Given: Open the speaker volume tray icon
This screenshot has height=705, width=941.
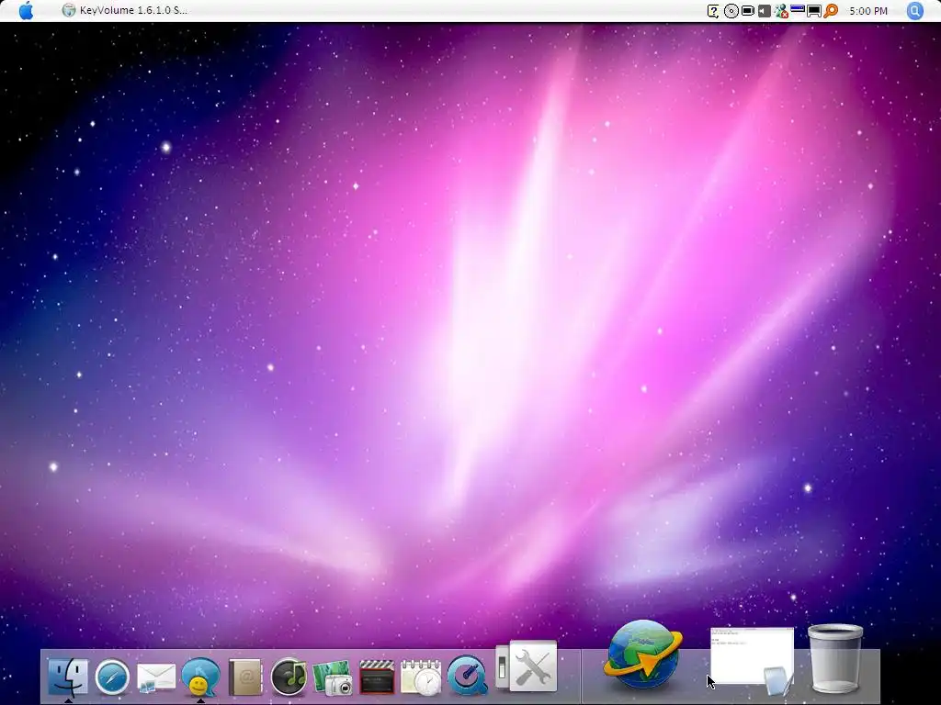Looking at the screenshot, I should pyautogui.click(x=764, y=11).
